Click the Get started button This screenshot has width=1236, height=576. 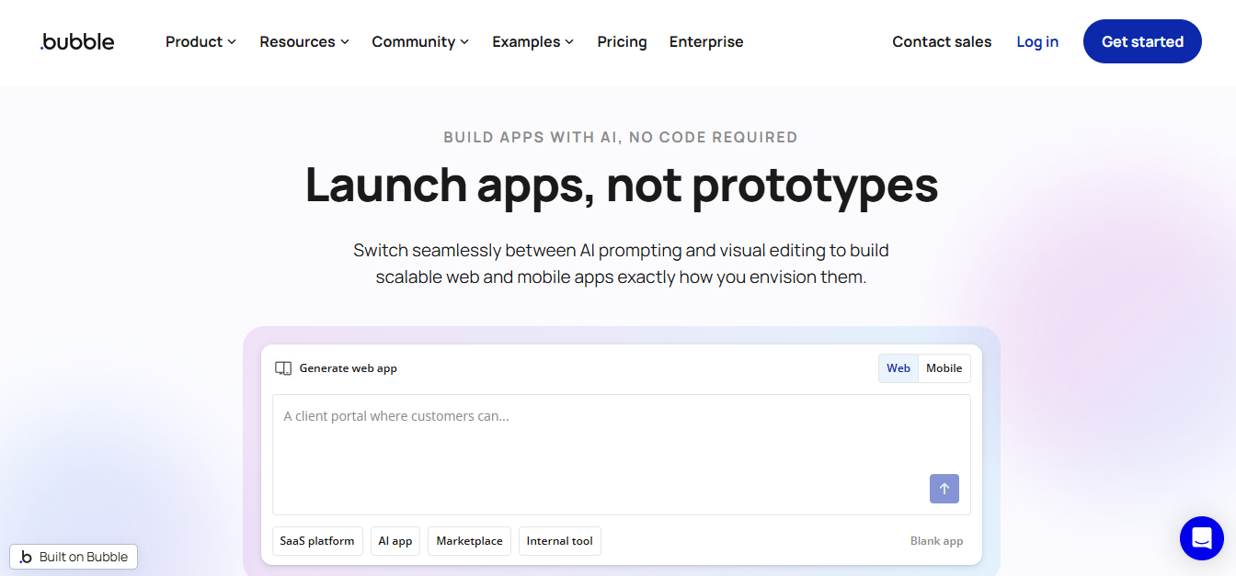(1142, 41)
